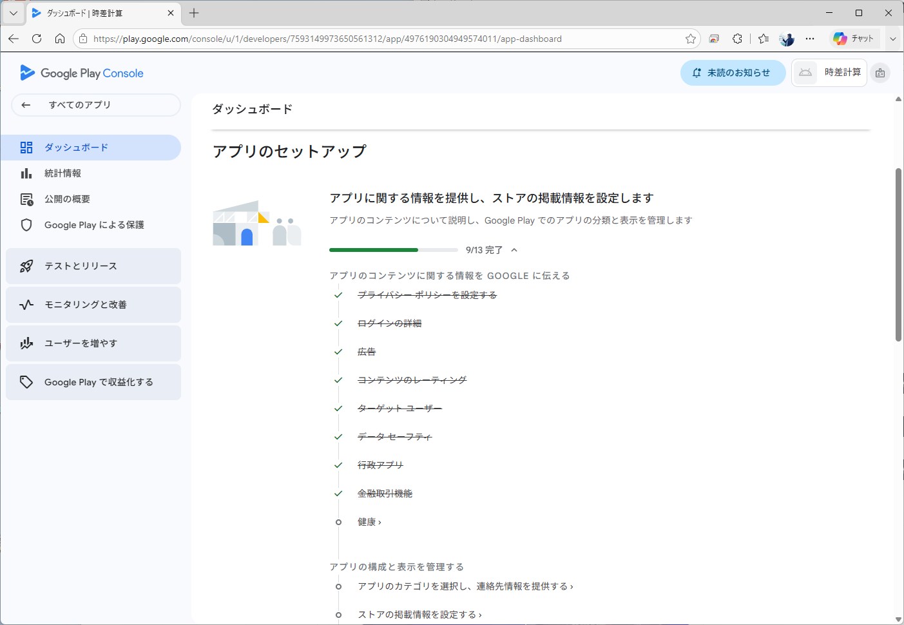The width and height of the screenshot is (904, 625).
Task: Open the developer account icon at top right
Action: click(880, 73)
